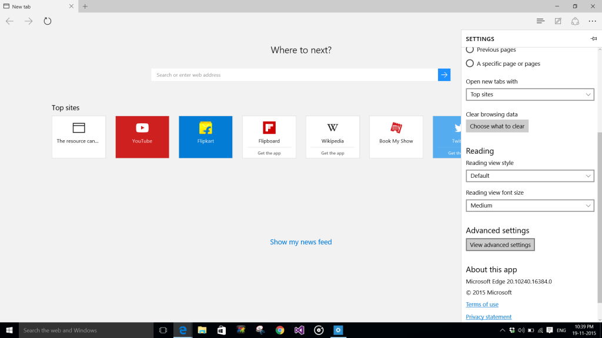Open Task View from taskbar
Image resolution: width=602 pixels, height=338 pixels.
coord(163,330)
